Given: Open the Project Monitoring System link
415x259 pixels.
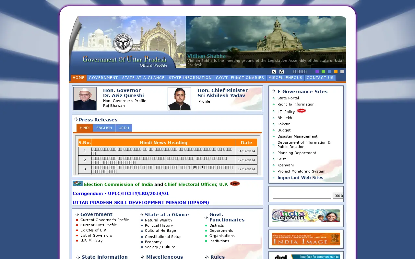Looking at the screenshot, I should click(x=302, y=171).
